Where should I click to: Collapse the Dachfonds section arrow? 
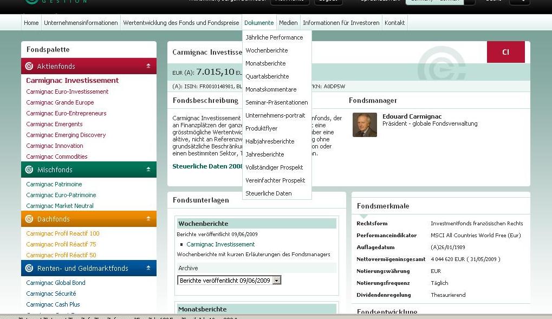[x=148, y=219]
